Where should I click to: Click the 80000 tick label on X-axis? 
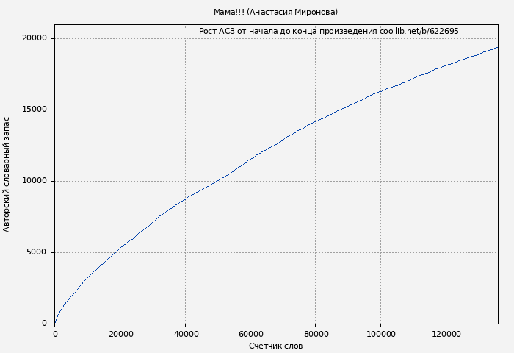[x=315, y=334]
